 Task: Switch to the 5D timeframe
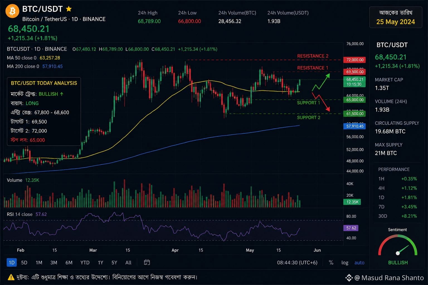[24, 262]
